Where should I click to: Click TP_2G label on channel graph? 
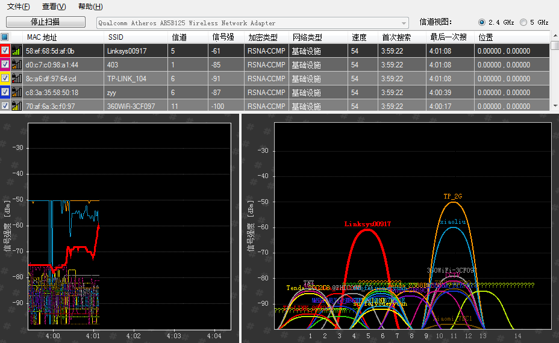(x=453, y=196)
